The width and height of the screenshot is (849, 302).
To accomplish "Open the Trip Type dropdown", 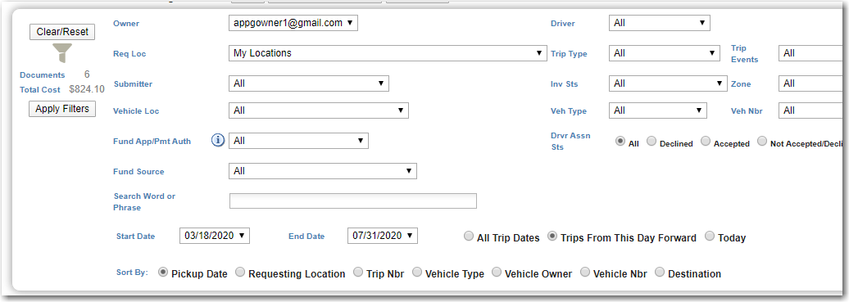I will (x=665, y=53).
